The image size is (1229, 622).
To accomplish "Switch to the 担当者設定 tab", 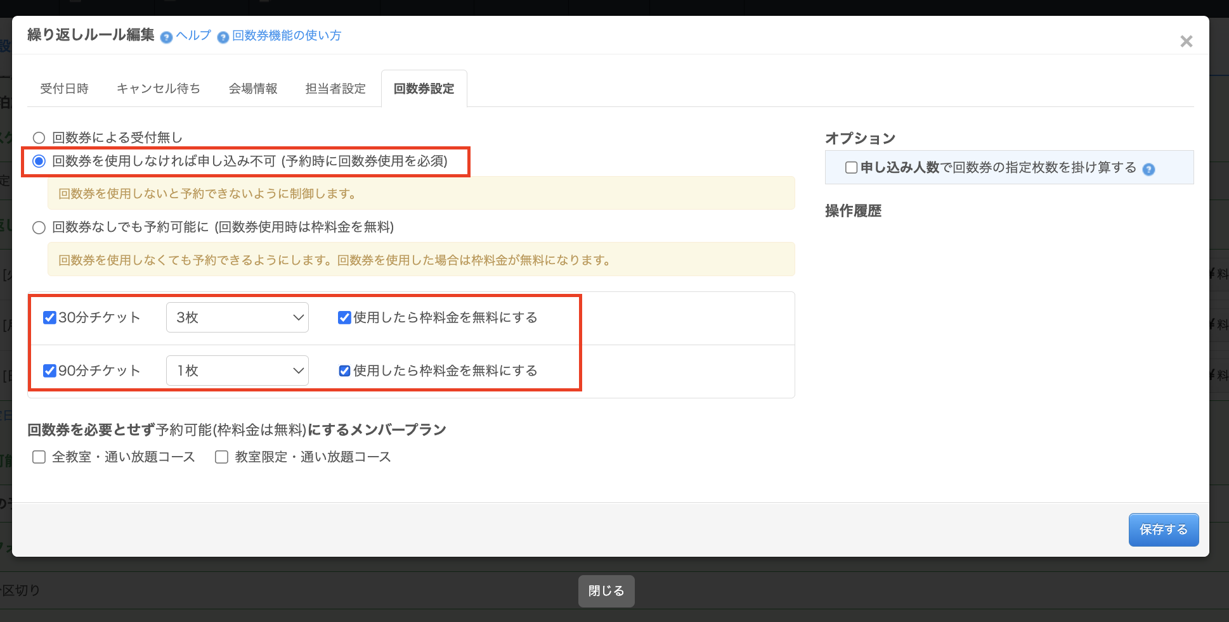I will pyautogui.click(x=335, y=89).
